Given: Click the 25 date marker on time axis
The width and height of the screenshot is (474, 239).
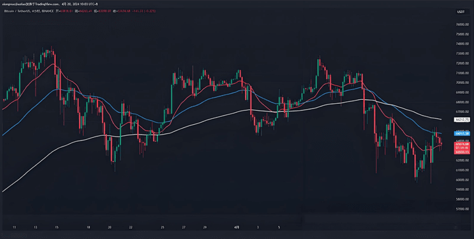Looking at the screenshot, I should pos(163,227).
